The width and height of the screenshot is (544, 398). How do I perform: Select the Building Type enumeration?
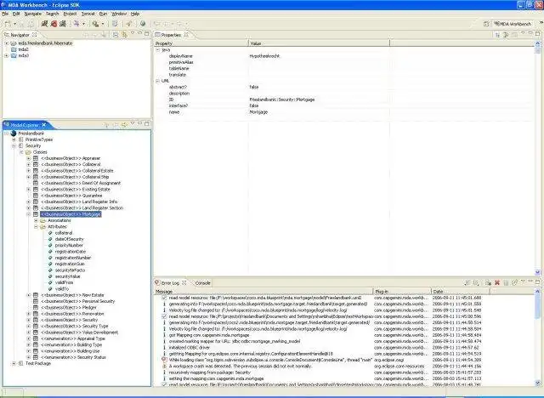(71, 345)
